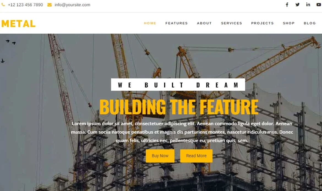Open the LinkedIn icon
This screenshot has width=322, height=191.
click(308, 4)
